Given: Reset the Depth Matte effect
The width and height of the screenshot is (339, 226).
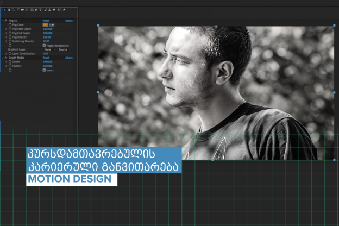Looking at the screenshot, I should pos(46,58).
